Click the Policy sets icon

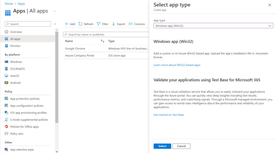[x=6, y=134]
